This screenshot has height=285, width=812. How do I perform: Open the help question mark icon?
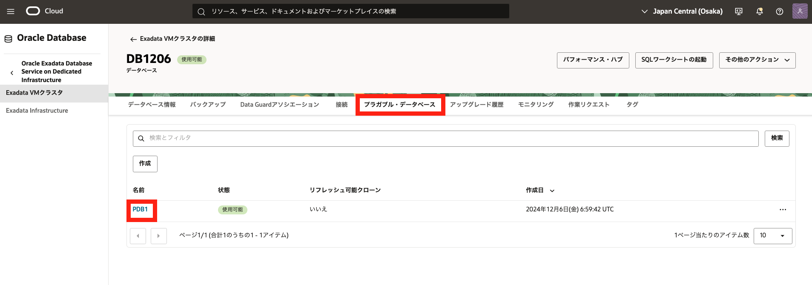[779, 11]
